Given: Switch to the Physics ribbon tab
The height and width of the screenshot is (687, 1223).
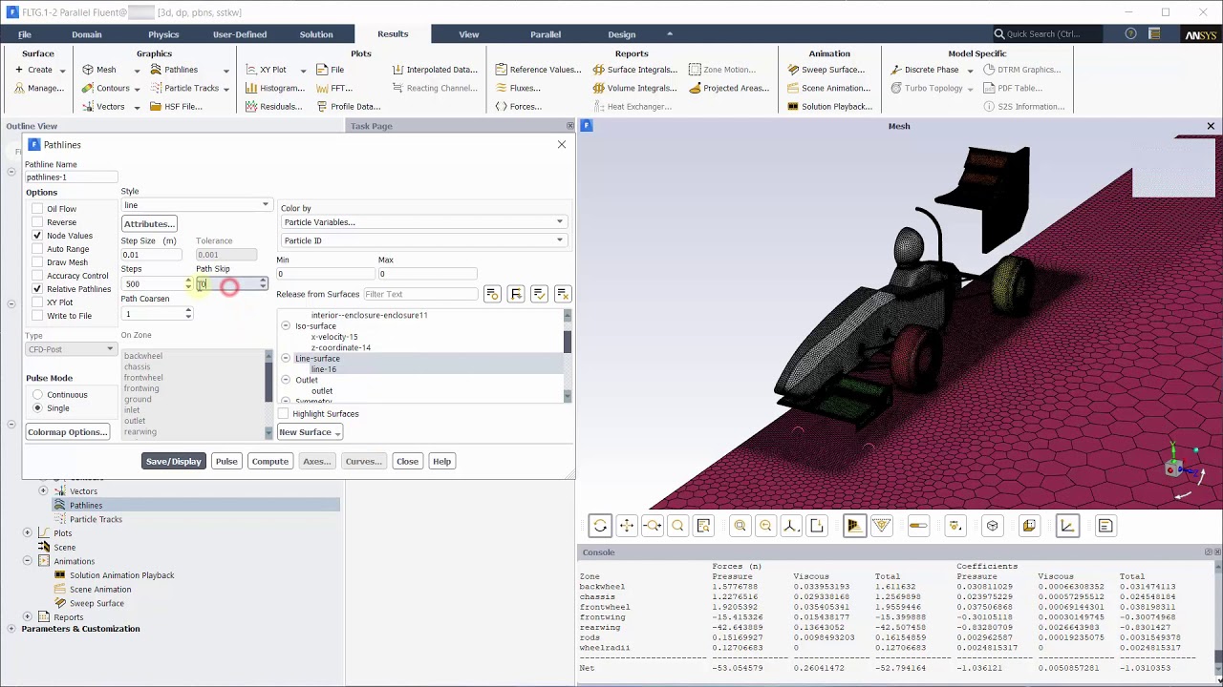Looking at the screenshot, I should [163, 34].
